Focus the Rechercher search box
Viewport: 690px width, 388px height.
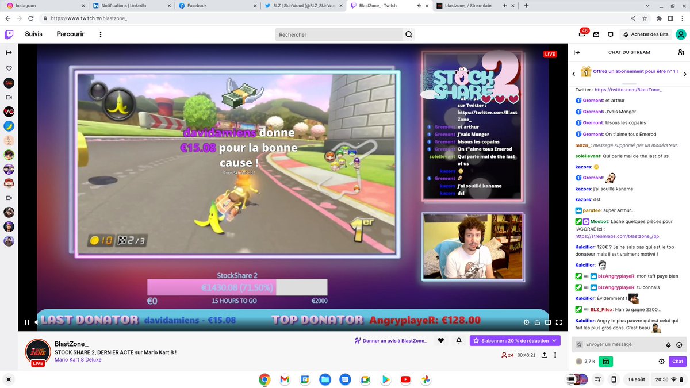pos(338,34)
